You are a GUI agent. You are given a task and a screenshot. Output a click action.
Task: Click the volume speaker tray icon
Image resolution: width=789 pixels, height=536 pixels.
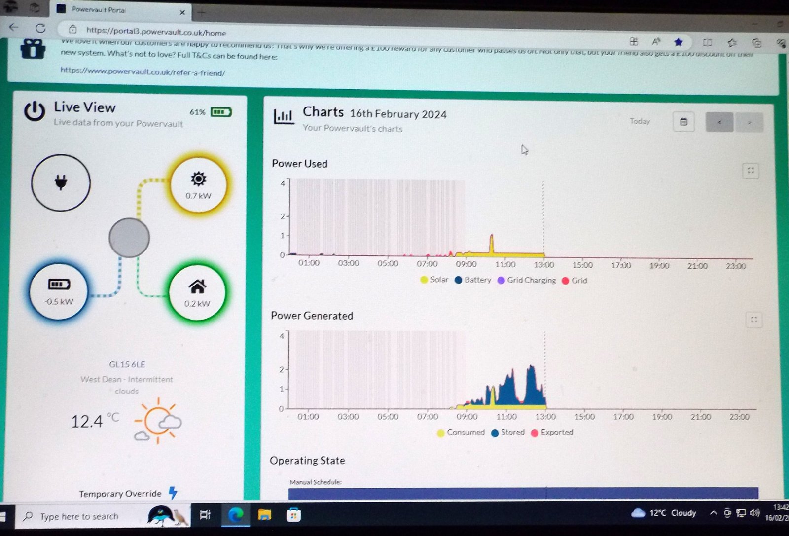coord(754,513)
